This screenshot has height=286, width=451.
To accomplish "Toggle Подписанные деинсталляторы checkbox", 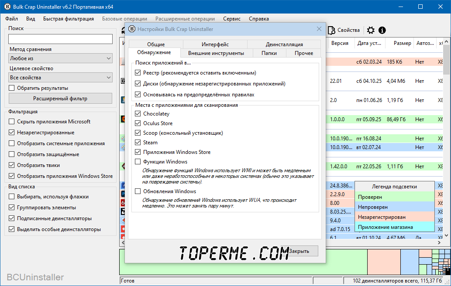I will [11, 218].
